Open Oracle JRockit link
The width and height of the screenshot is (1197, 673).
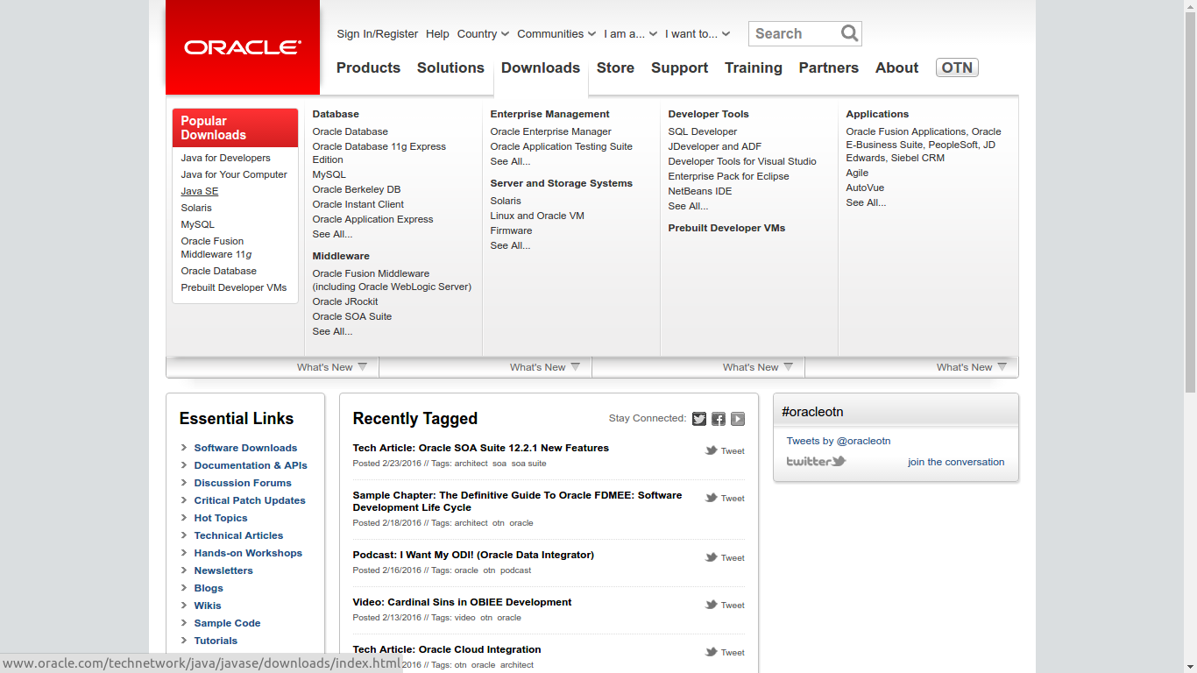point(345,301)
